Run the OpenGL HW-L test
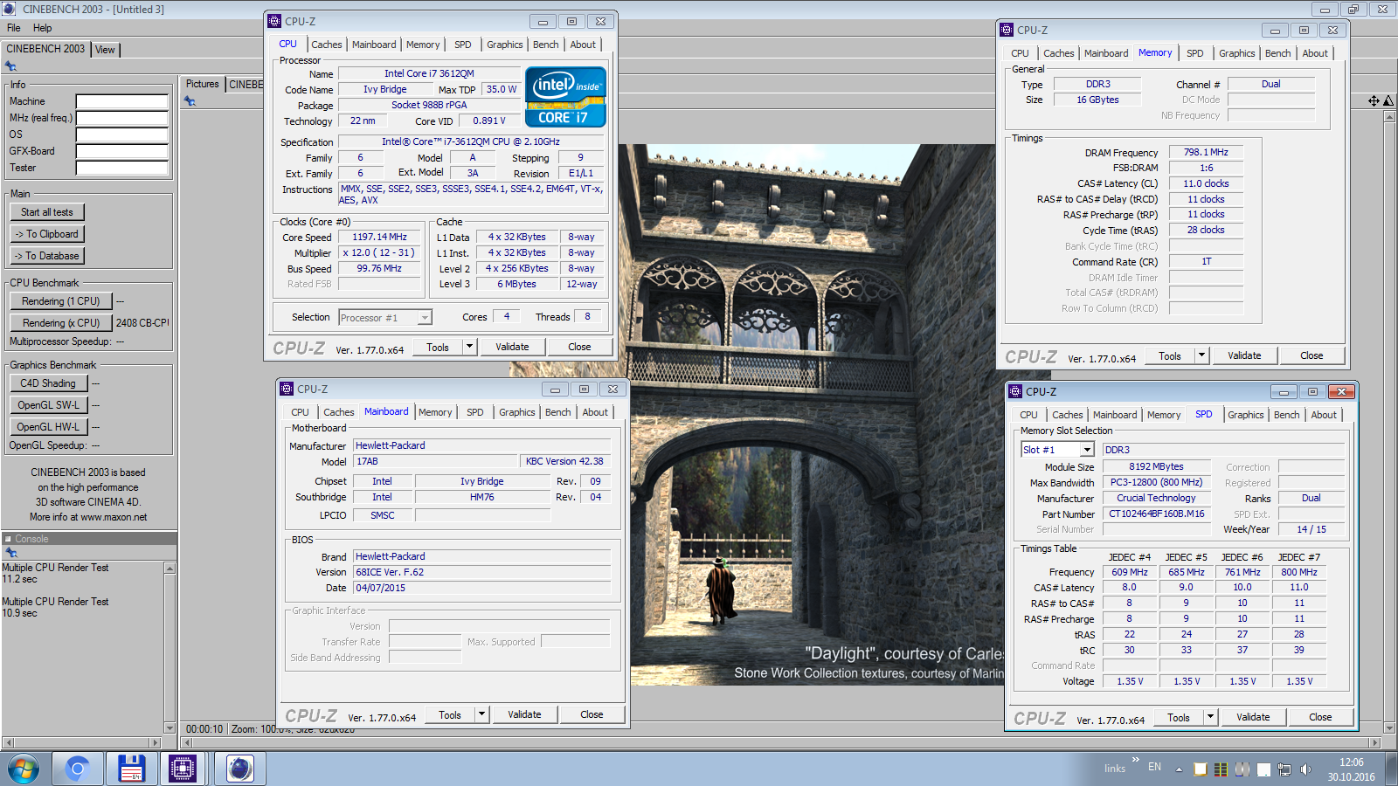The width and height of the screenshot is (1398, 786). [x=49, y=427]
